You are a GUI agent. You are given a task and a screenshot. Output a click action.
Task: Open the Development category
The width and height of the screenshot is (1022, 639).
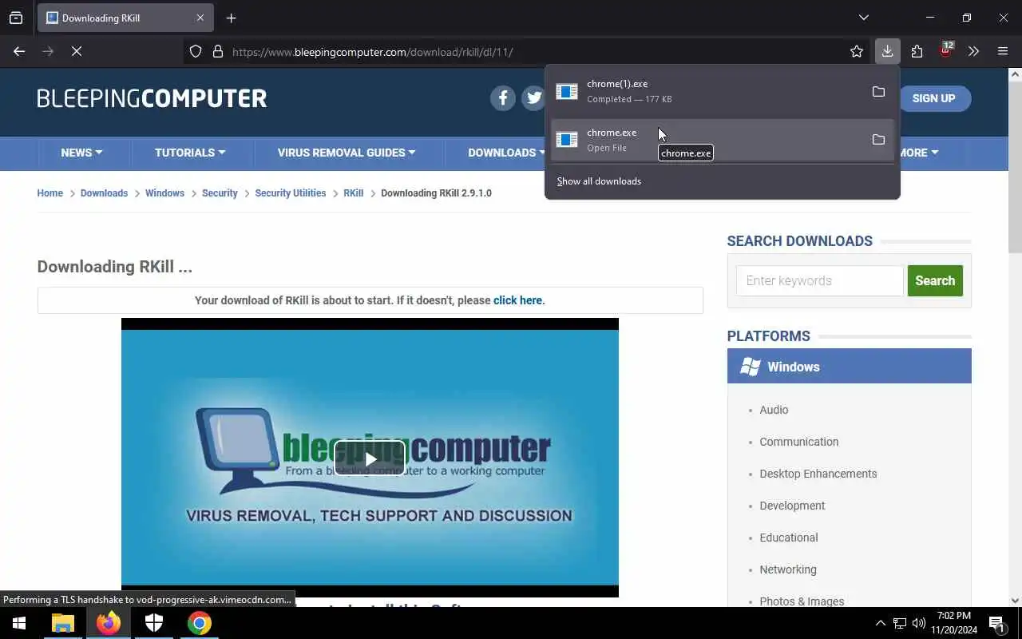tap(792, 506)
